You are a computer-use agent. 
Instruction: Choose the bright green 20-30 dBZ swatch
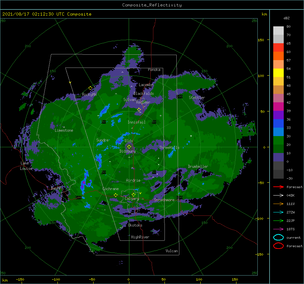tap(278, 140)
